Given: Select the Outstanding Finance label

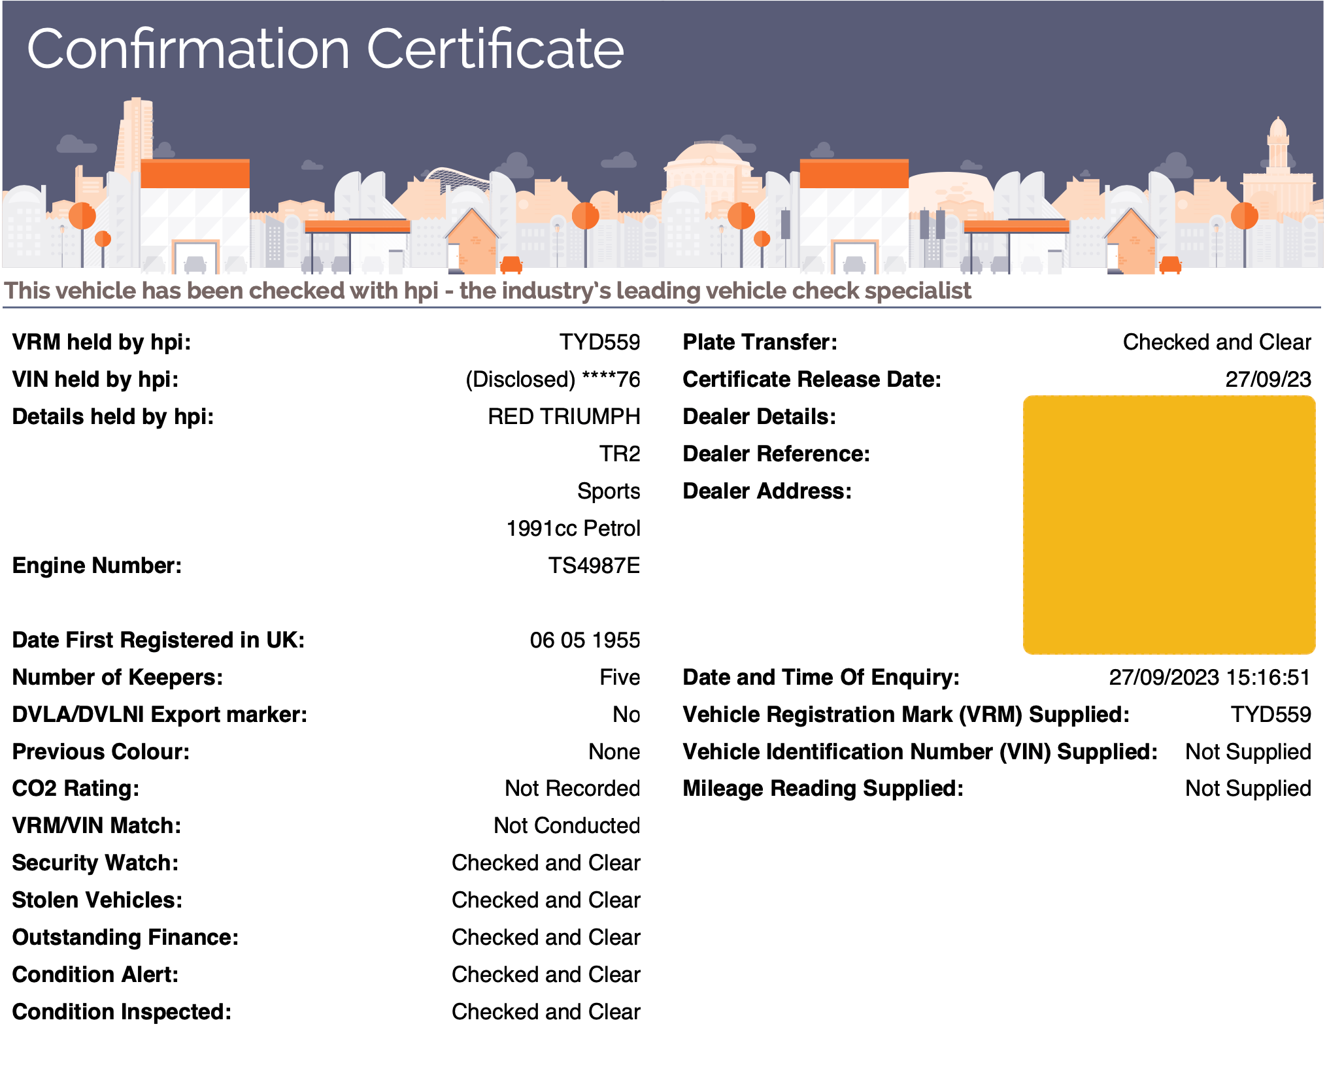Looking at the screenshot, I should click(x=126, y=937).
